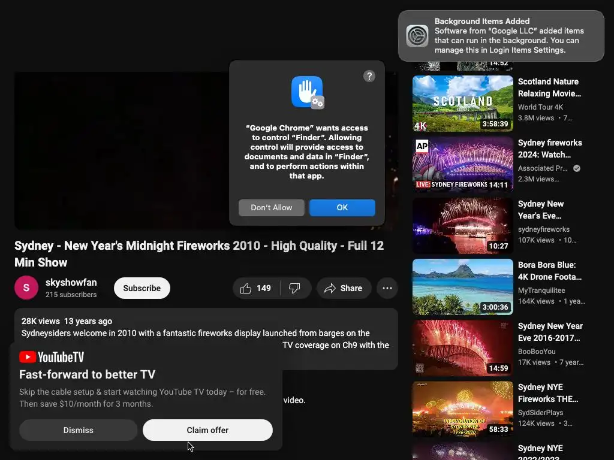Click the 149 like count
The image size is (614, 460).
264,288
